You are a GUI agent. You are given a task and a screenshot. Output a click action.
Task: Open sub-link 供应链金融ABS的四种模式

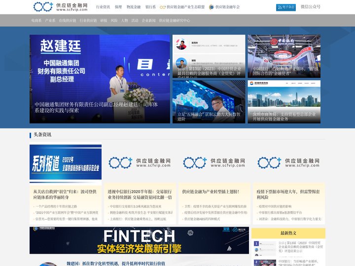[202, 219]
